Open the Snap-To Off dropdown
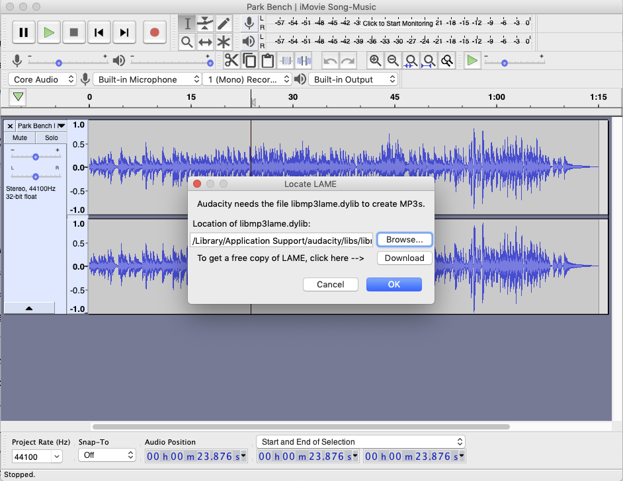 click(x=107, y=455)
